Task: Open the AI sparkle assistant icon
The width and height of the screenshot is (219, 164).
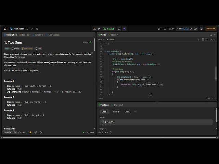Action: tap(125, 29)
